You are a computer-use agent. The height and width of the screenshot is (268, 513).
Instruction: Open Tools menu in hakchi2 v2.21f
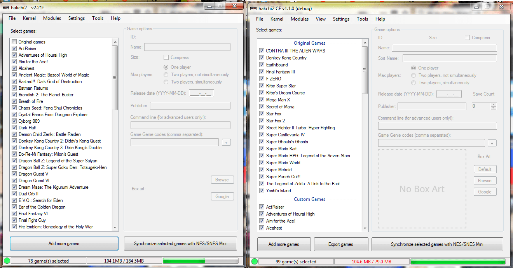(98, 18)
